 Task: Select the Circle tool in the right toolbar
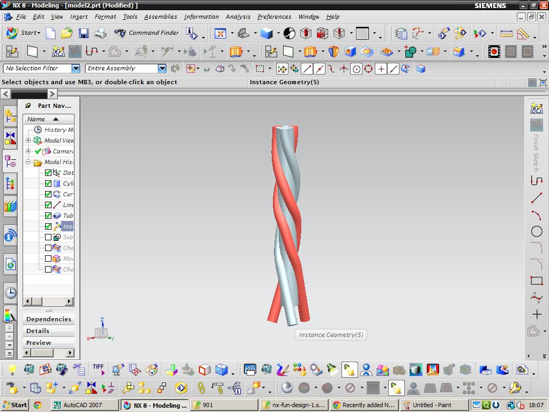tap(536, 232)
